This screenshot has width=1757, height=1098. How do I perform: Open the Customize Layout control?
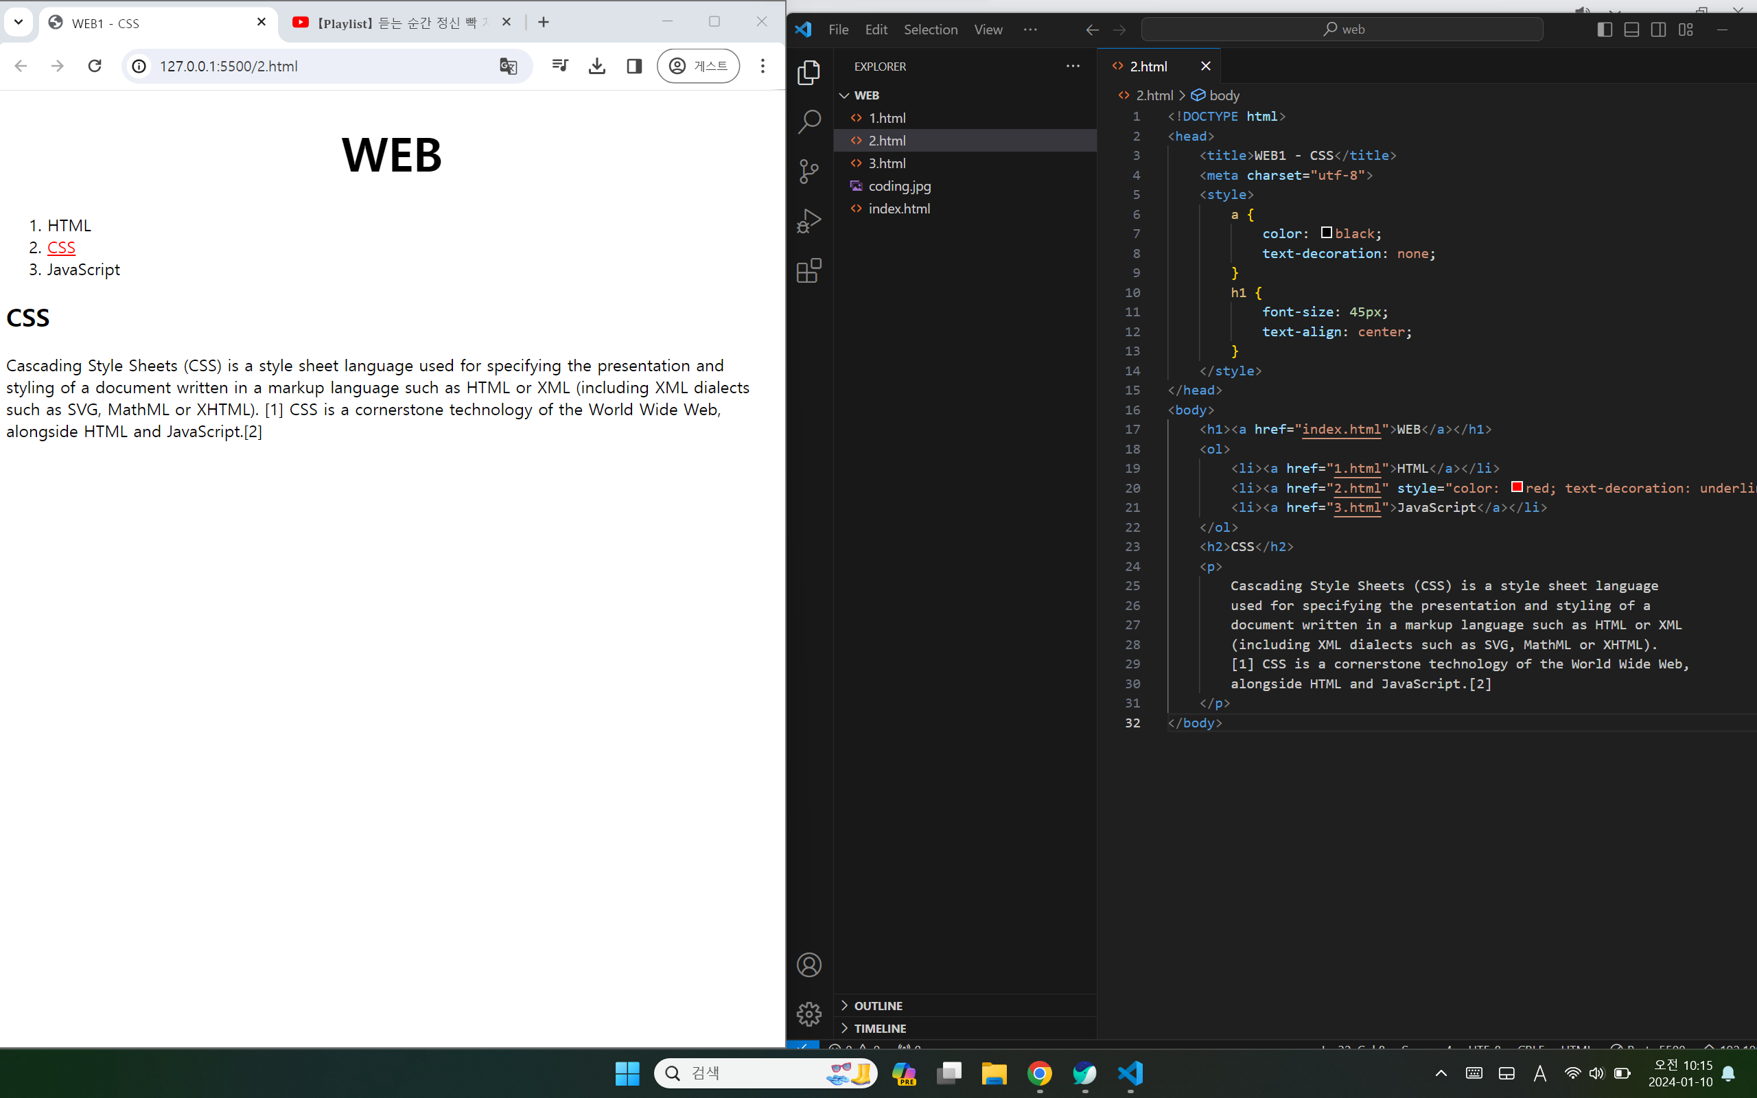[1686, 29]
